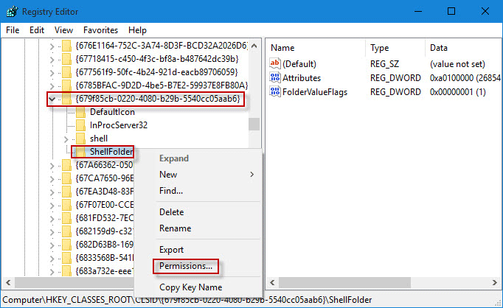Image resolution: width=503 pixels, height=308 pixels.
Task: Expand the {67A66362-050 key
Action: coord(52,166)
